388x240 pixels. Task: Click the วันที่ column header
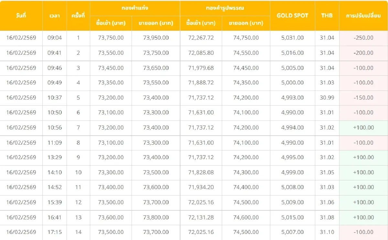[x=21, y=15]
